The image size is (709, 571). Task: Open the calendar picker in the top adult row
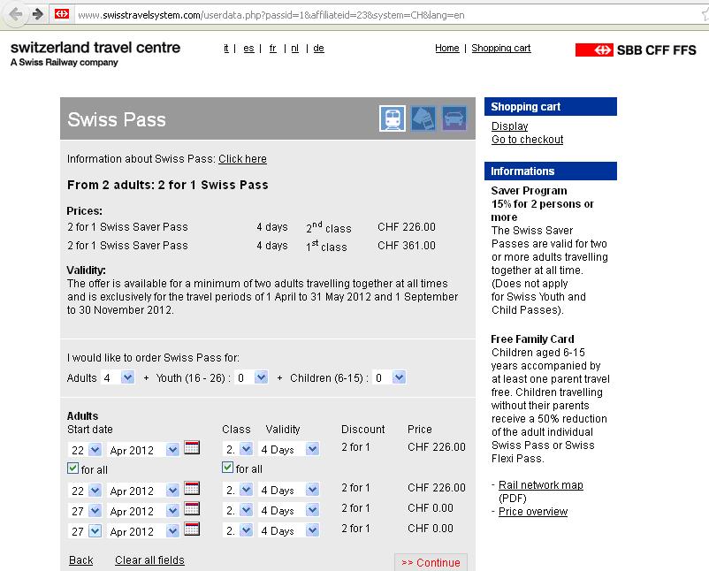[x=192, y=447]
